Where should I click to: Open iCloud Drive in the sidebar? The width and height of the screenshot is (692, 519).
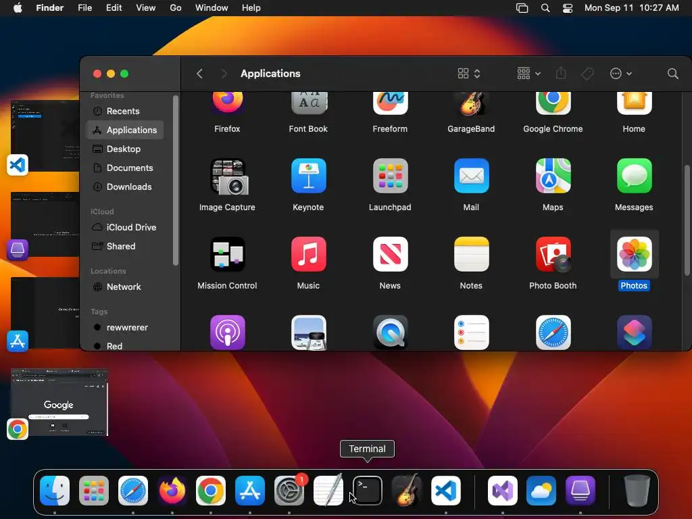click(125, 227)
